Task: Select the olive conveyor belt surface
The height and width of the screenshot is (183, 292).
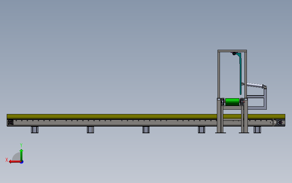Action: (x=146, y=116)
